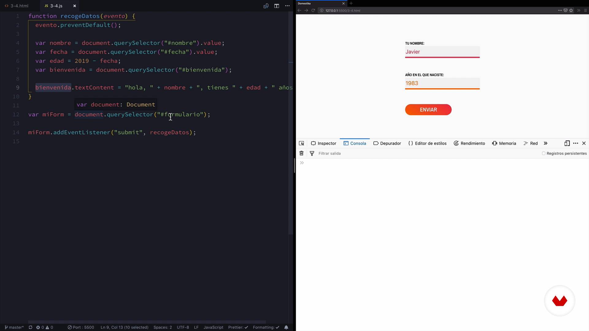Viewport: 589px width, 331px height.
Task: Click the recogeDatos function name on line 1
Action: click(80, 16)
